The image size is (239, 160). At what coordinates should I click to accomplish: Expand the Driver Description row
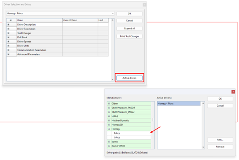8,25
